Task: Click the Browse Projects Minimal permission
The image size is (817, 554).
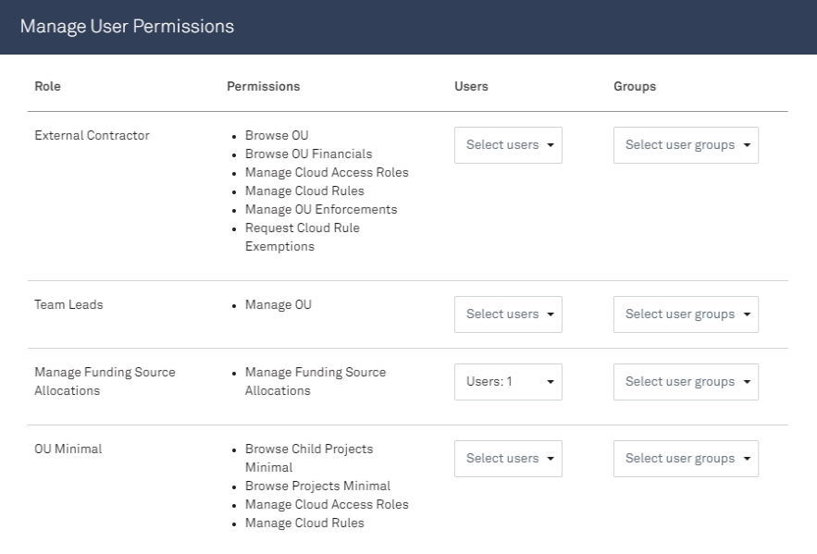Action: pos(318,486)
